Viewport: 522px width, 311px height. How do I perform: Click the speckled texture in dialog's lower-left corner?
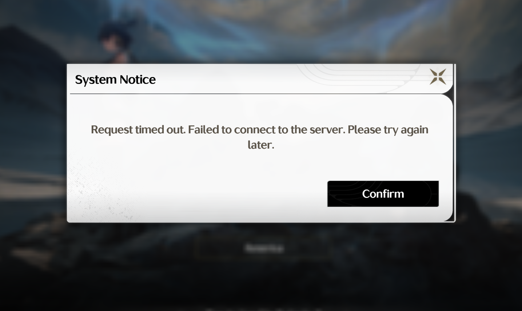point(98,193)
